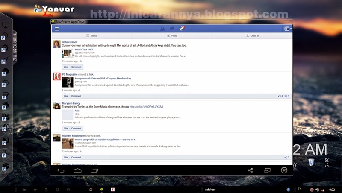Comment on Michael Muchmore's shared link
This screenshot has width=342, height=193.
click(76, 157)
